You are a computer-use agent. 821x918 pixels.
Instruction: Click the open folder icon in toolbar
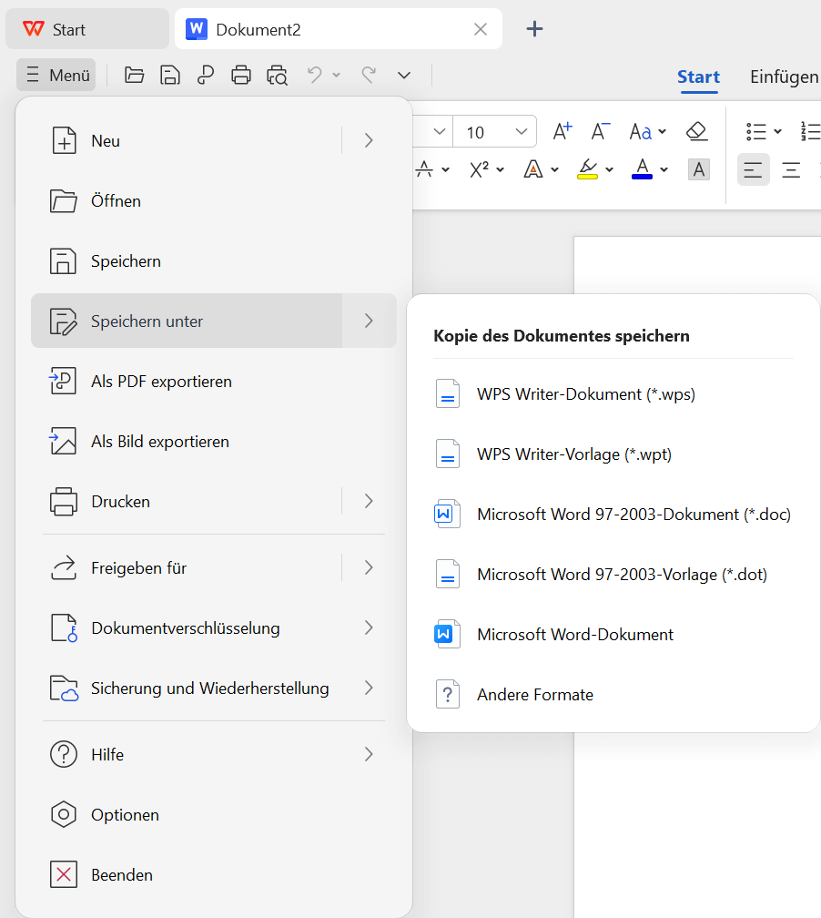point(135,76)
